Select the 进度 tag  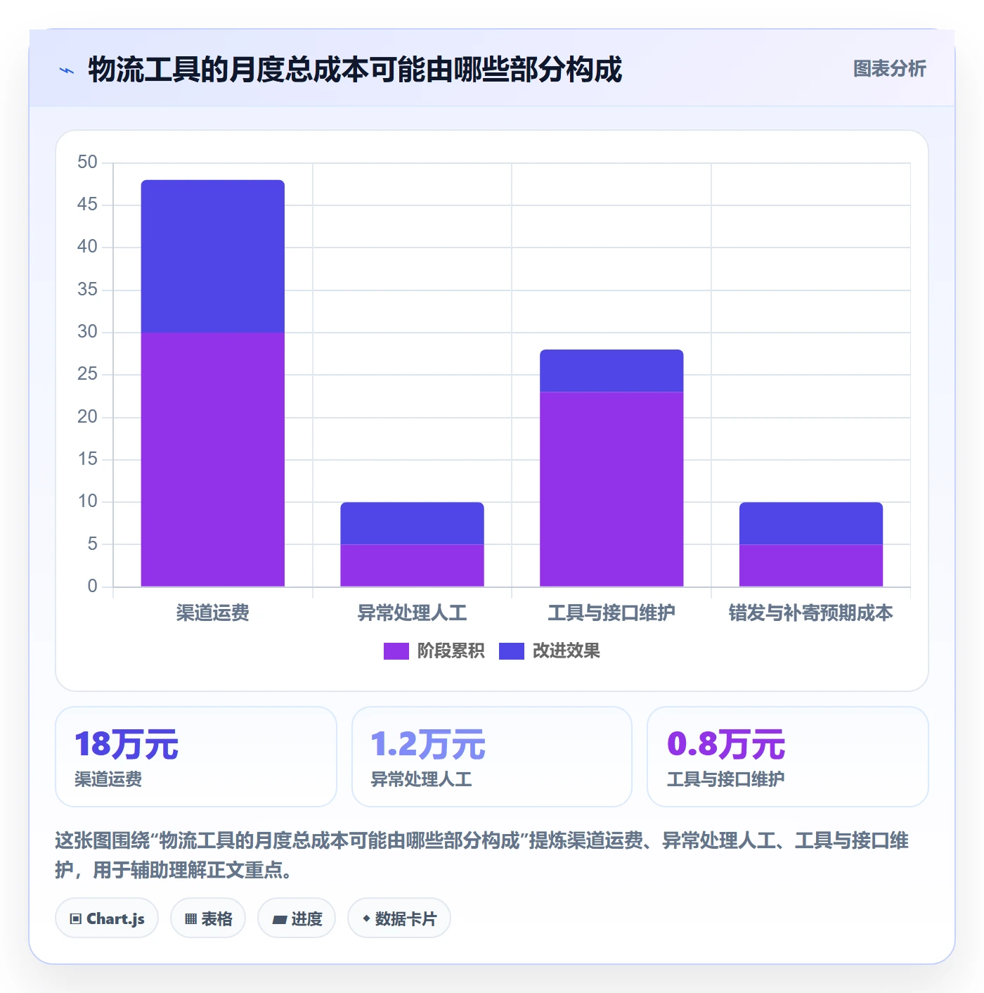[x=297, y=918]
